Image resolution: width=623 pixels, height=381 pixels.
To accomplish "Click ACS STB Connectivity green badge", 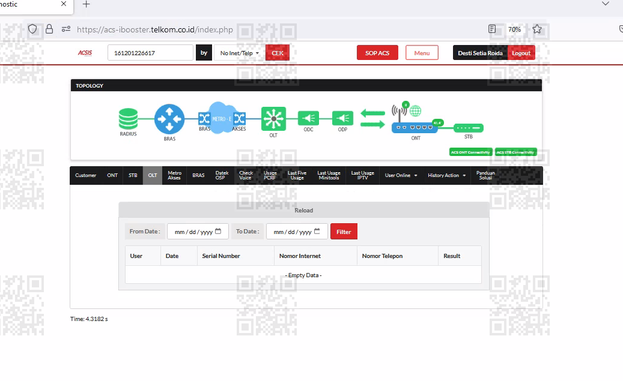I will tap(515, 152).
